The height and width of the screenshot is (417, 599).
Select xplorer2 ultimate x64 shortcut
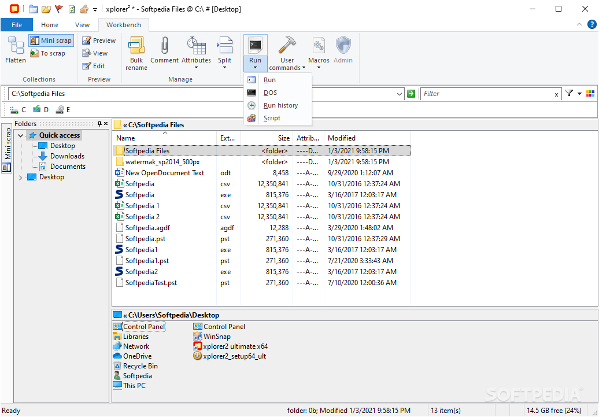(230, 346)
